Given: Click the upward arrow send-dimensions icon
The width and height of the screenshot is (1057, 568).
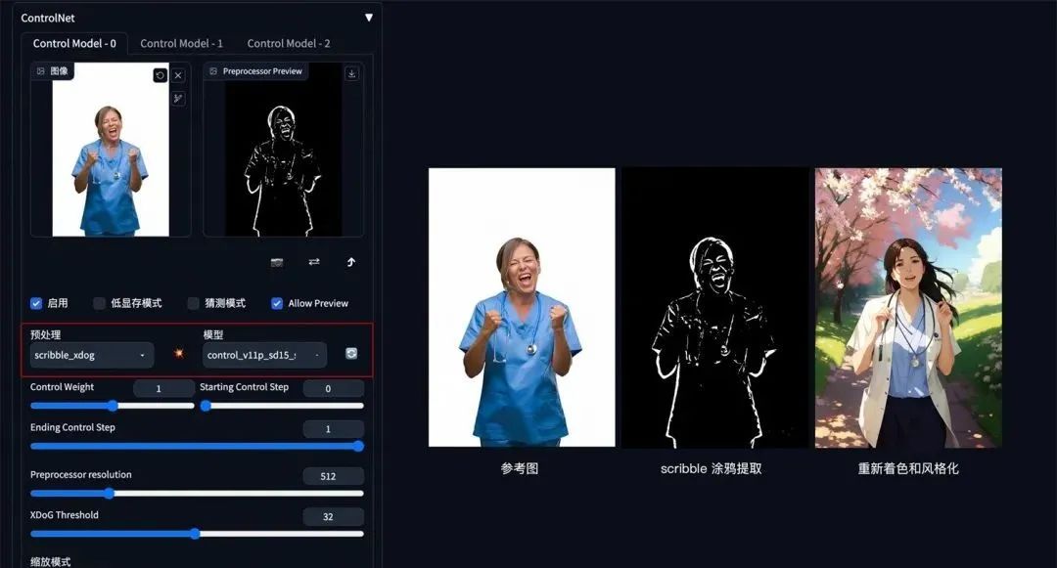Looking at the screenshot, I should tap(351, 262).
